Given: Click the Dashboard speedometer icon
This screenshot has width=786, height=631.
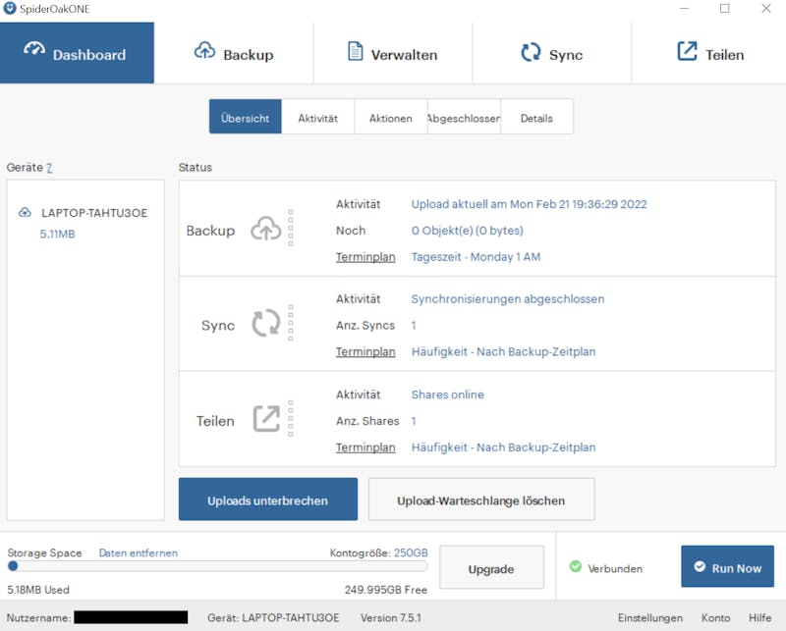Looking at the screenshot, I should pyautogui.click(x=34, y=49).
